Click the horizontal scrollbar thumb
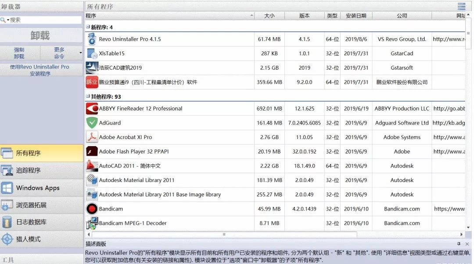474x264 pixels. tap(224, 234)
